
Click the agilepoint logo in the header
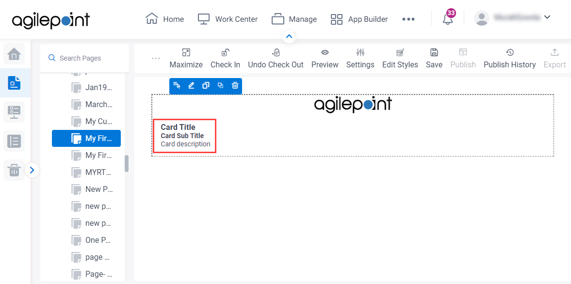pyautogui.click(x=50, y=20)
